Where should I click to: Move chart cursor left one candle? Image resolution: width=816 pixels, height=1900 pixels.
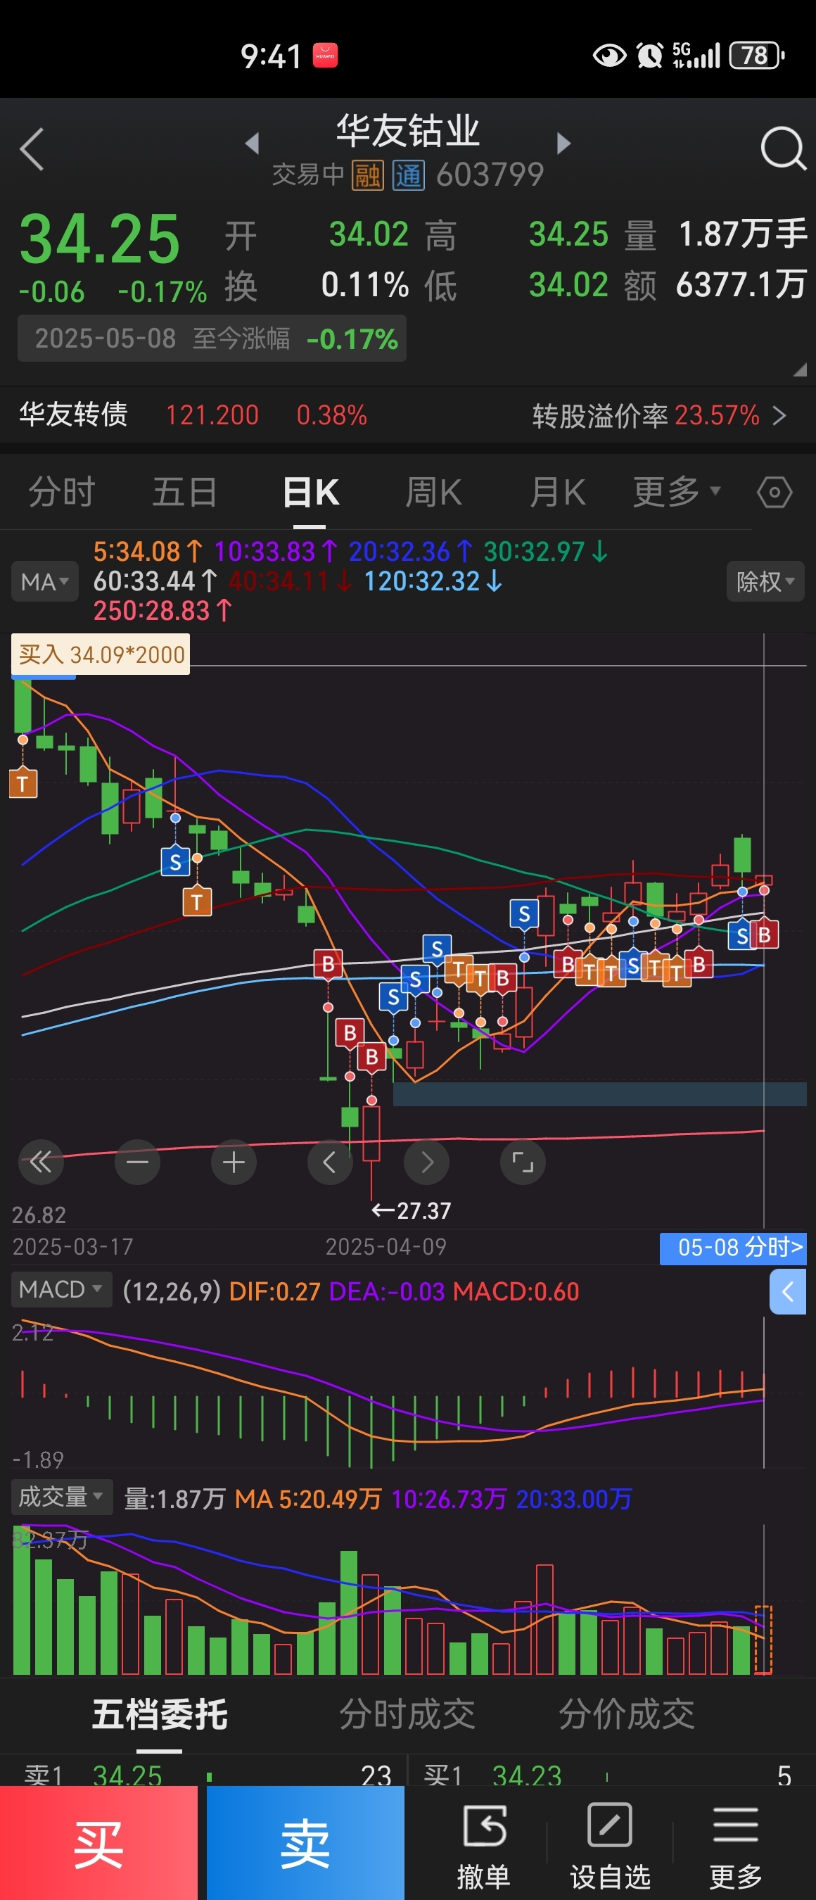click(329, 1163)
